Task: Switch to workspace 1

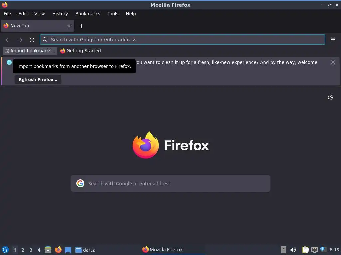Action: coord(15,250)
